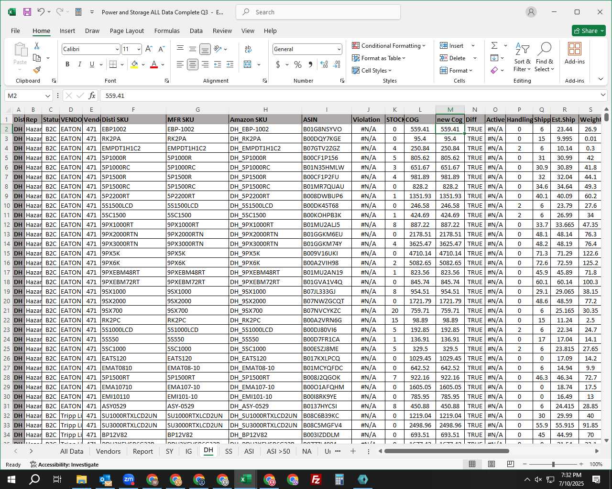Screen dimensions: 612x489
Task: Select the Vendors sheet tab
Action: (x=108, y=451)
